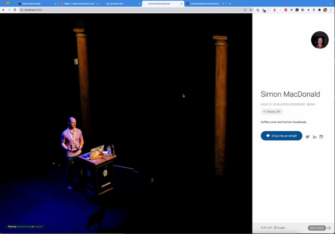Visit the Instagram profile icon
Screen dimensions: 335x234
[321, 137]
